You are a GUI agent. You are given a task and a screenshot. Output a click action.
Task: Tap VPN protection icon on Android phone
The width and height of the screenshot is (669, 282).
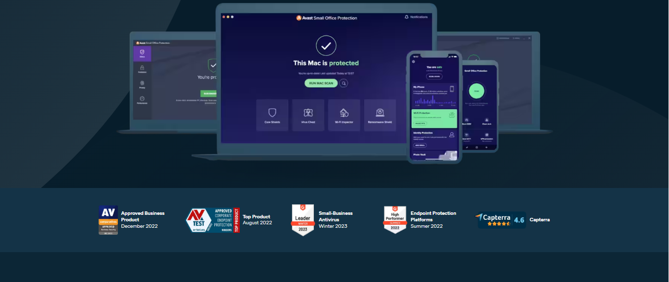tap(486, 135)
